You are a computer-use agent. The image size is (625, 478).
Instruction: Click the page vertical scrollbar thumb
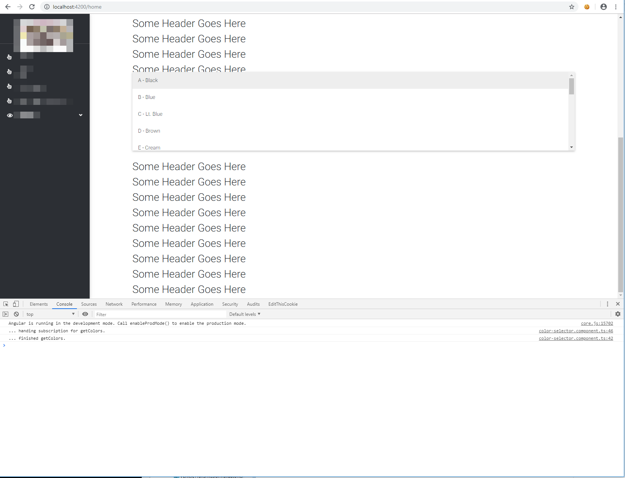pyautogui.click(x=620, y=214)
